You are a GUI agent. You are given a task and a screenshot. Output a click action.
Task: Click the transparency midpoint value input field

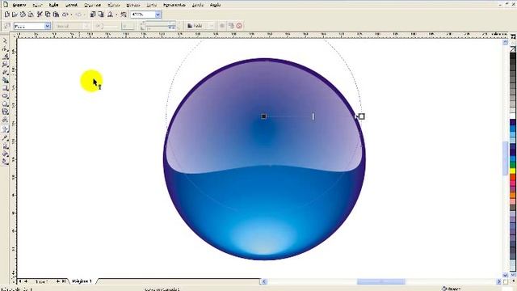(x=128, y=26)
